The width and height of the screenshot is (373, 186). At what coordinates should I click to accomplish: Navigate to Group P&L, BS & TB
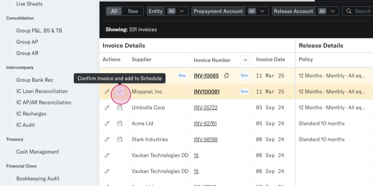point(39,30)
